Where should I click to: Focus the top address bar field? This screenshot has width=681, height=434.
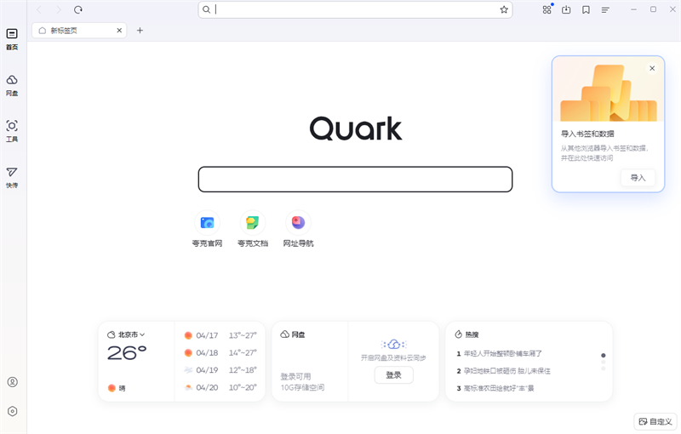[355, 9]
